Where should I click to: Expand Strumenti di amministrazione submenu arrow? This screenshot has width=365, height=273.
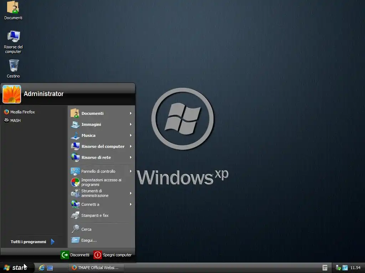click(130, 193)
